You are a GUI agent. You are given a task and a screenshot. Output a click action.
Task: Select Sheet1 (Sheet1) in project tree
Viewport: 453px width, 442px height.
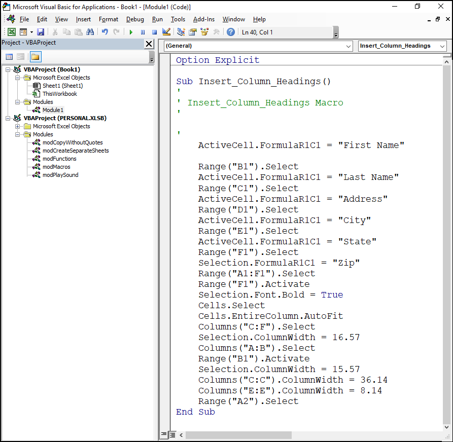click(63, 86)
